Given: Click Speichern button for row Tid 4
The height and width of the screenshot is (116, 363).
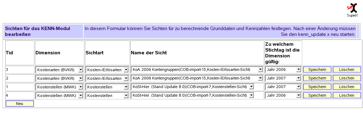Looking at the screenshot, I should tap(317, 95).
